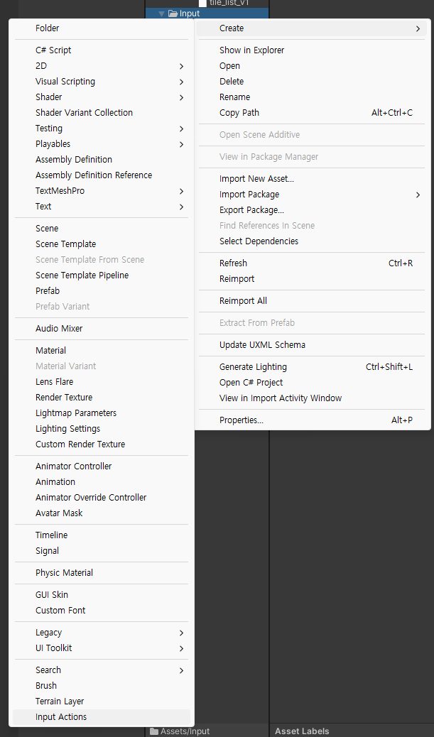The height and width of the screenshot is (737, 434).
Task: Delete the selected Input folder
Action: [312, 82]
